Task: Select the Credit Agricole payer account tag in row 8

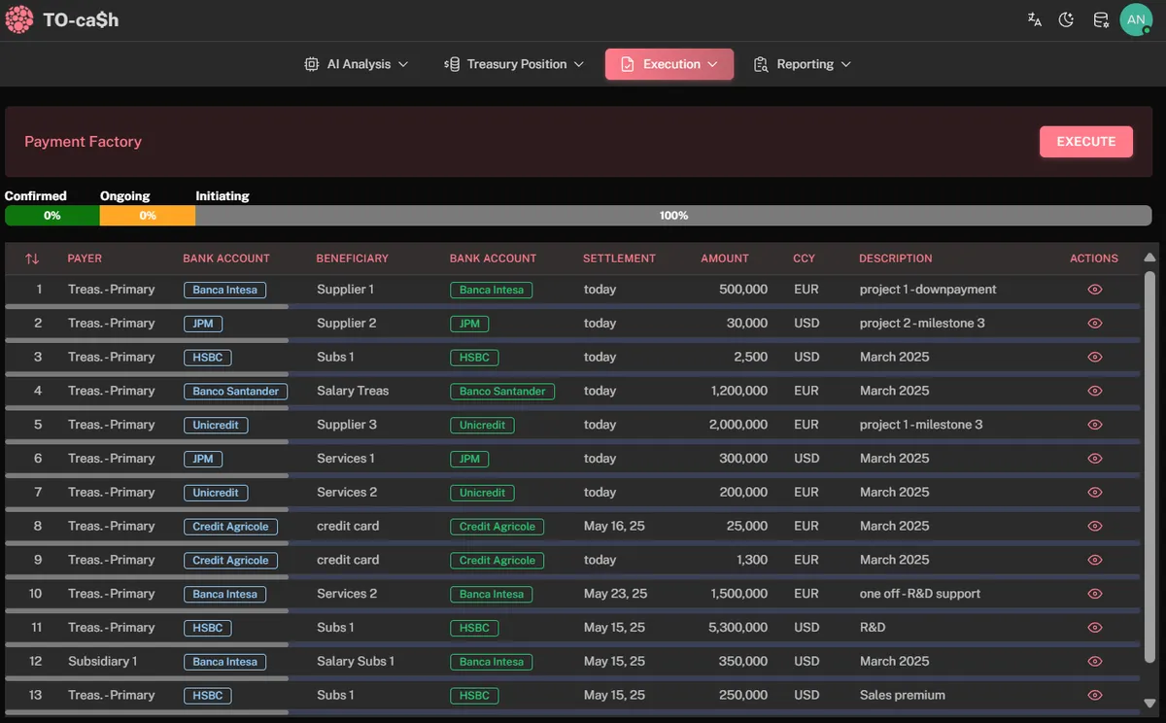Action: (x=230, y=527)
